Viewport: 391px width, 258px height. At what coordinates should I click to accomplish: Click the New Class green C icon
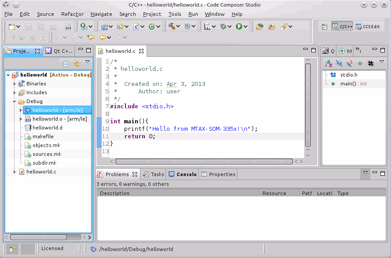pos(152,26)
